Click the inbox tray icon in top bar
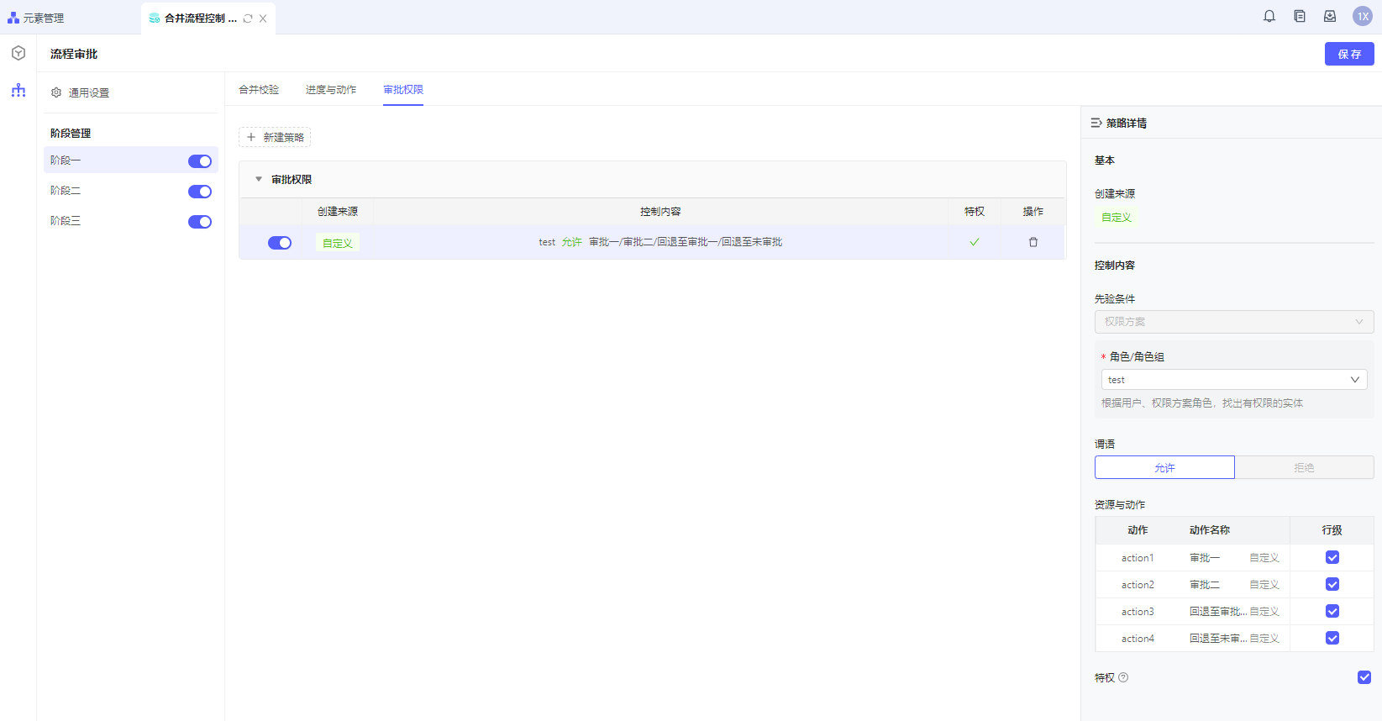The image size is (1382, 721). [1330, 17]
